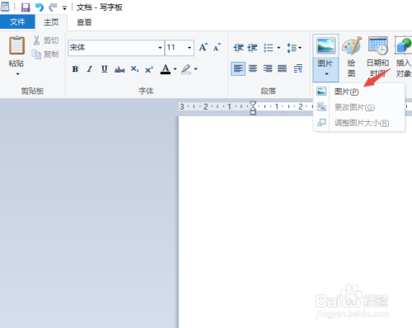Click the 插入对象 button
This screenshot has width=412, height=328.
tap(403, 57)
